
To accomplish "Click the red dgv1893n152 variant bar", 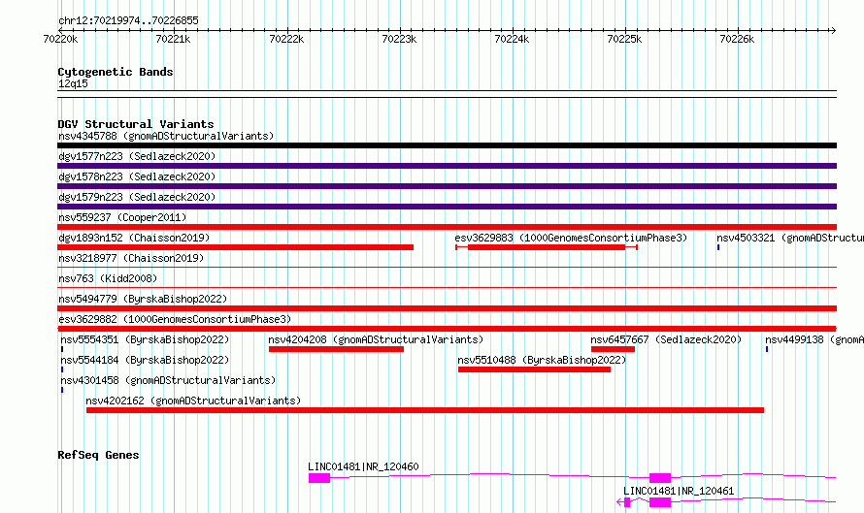I will pos(235,247).
